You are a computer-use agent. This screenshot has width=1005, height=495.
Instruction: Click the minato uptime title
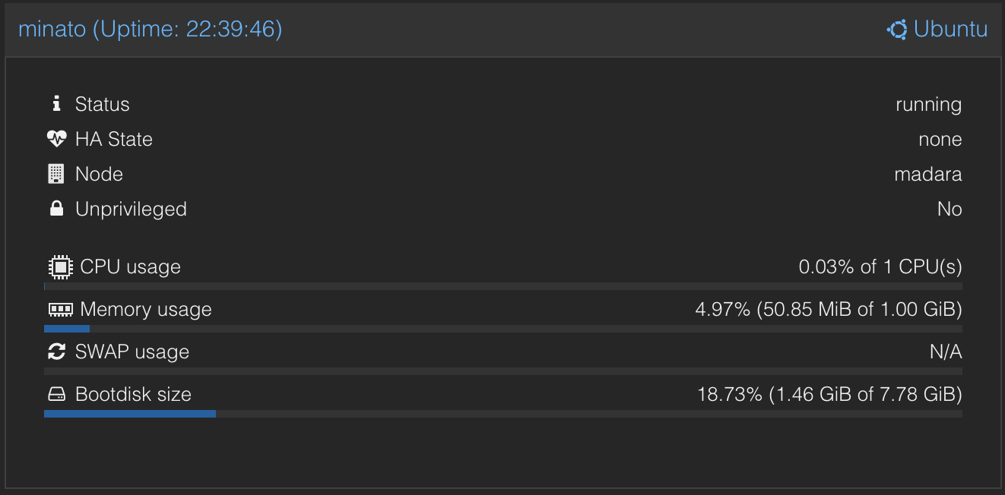click(151, 30)
